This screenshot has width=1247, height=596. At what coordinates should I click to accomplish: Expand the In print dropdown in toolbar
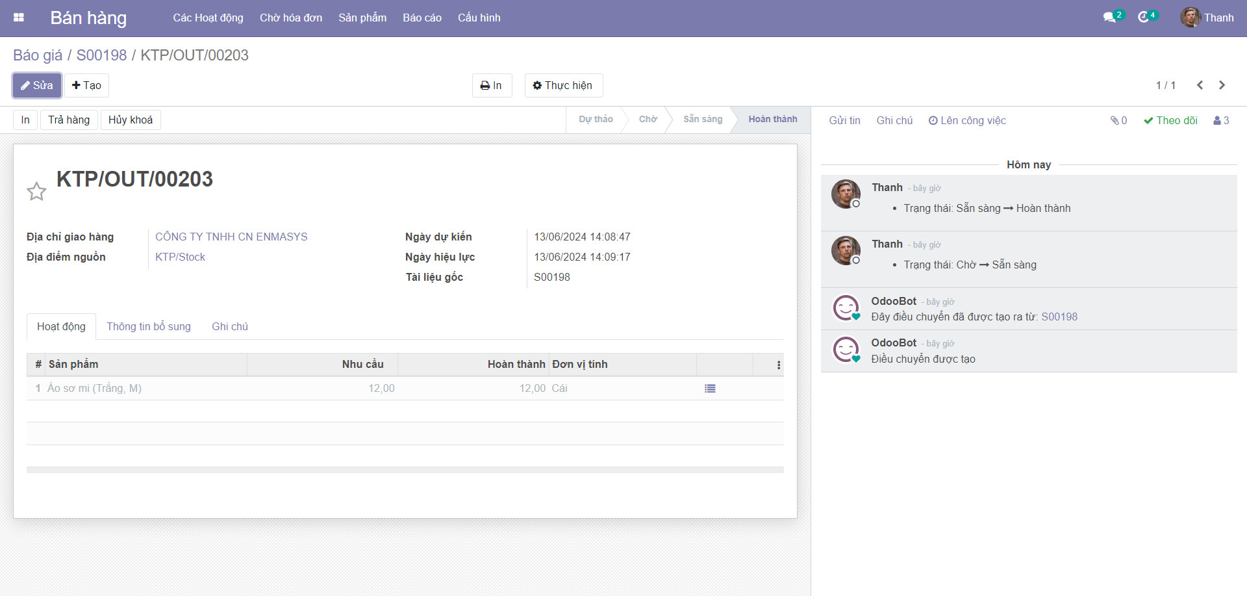click(x=491, y=85)
